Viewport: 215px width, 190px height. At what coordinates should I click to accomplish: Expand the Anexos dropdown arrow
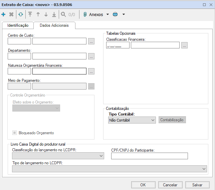107,14
